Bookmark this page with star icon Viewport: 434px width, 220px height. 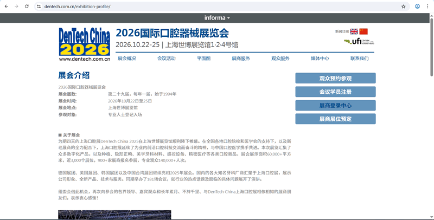[403, 7]
